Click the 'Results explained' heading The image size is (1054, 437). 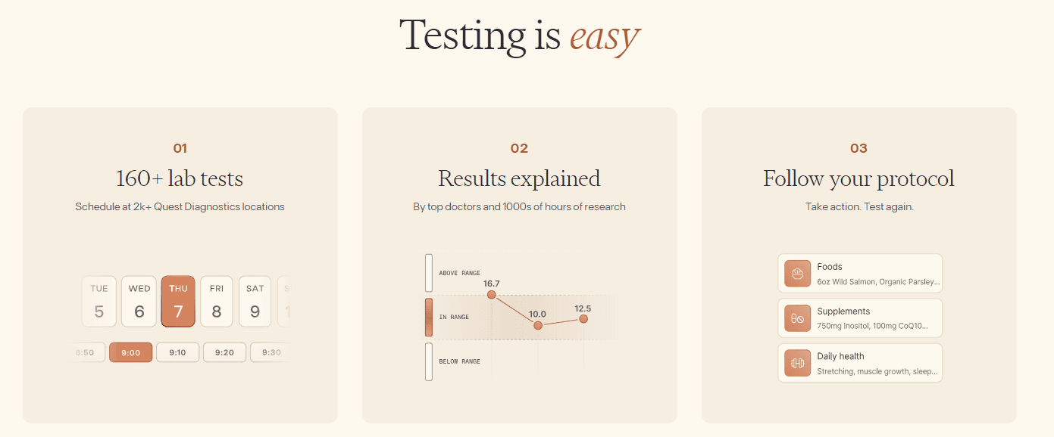[x=519, y=179]
